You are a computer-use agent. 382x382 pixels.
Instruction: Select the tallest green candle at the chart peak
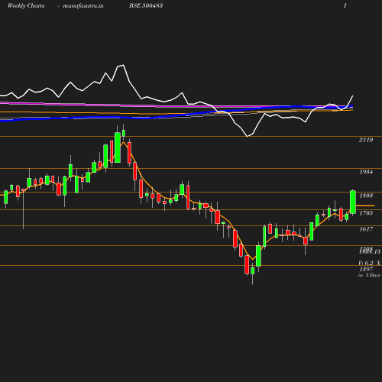118,147
